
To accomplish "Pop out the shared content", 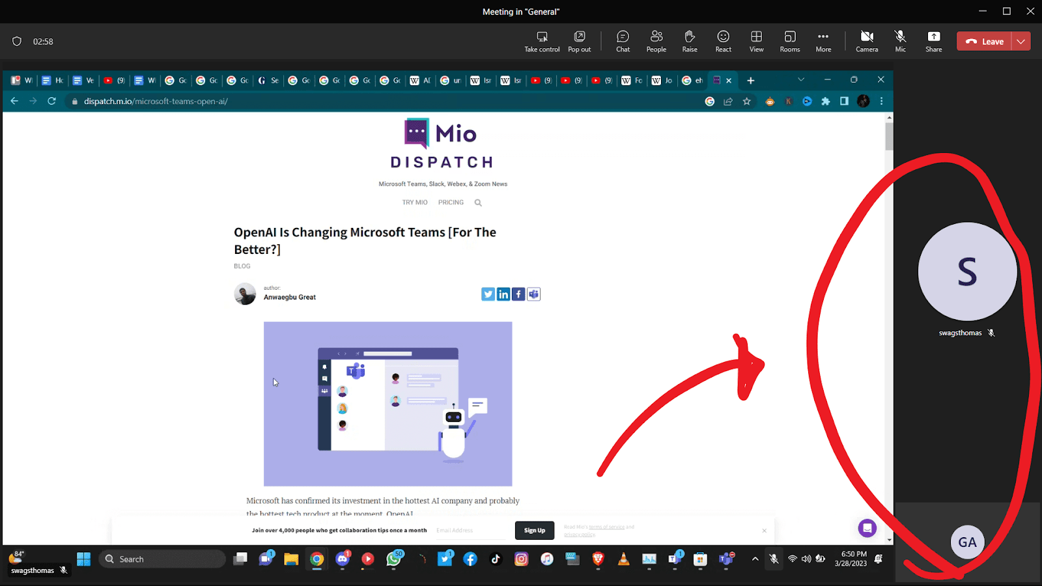I will (580, 42).
